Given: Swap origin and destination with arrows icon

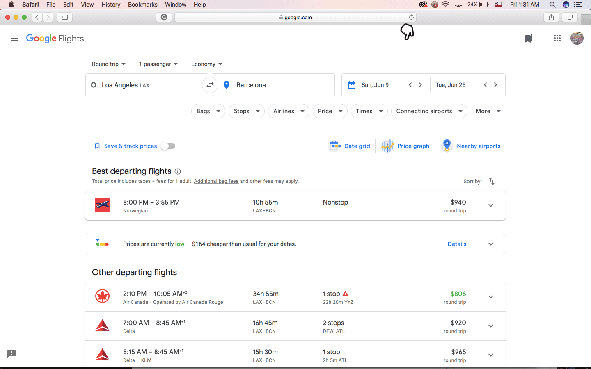Looking at the screenshot, I should [210, 85].
